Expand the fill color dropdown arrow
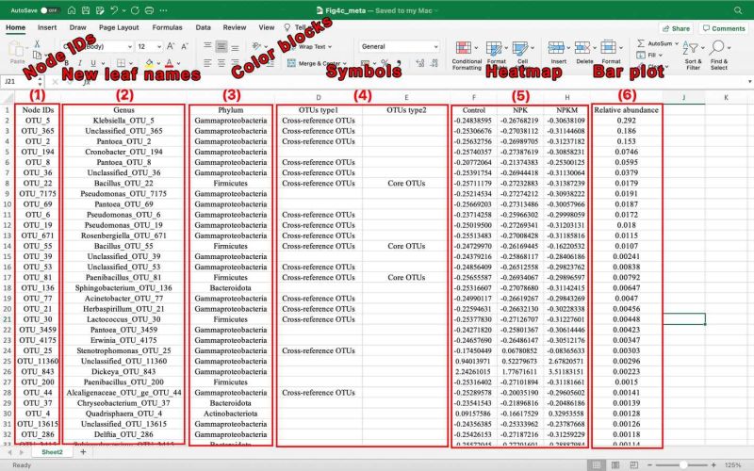754x471 pixels. coord(158,63)
